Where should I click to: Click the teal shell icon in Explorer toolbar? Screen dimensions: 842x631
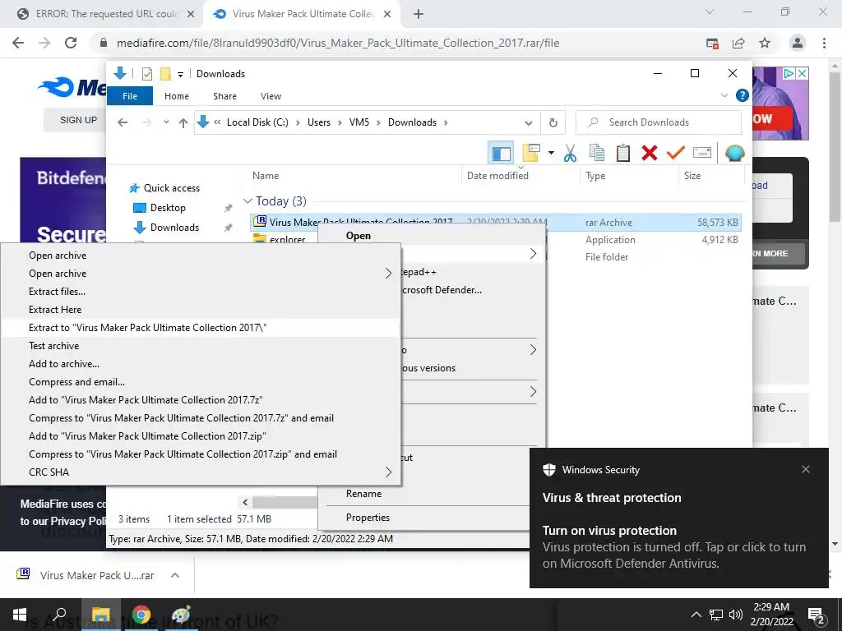pos(734,154)
